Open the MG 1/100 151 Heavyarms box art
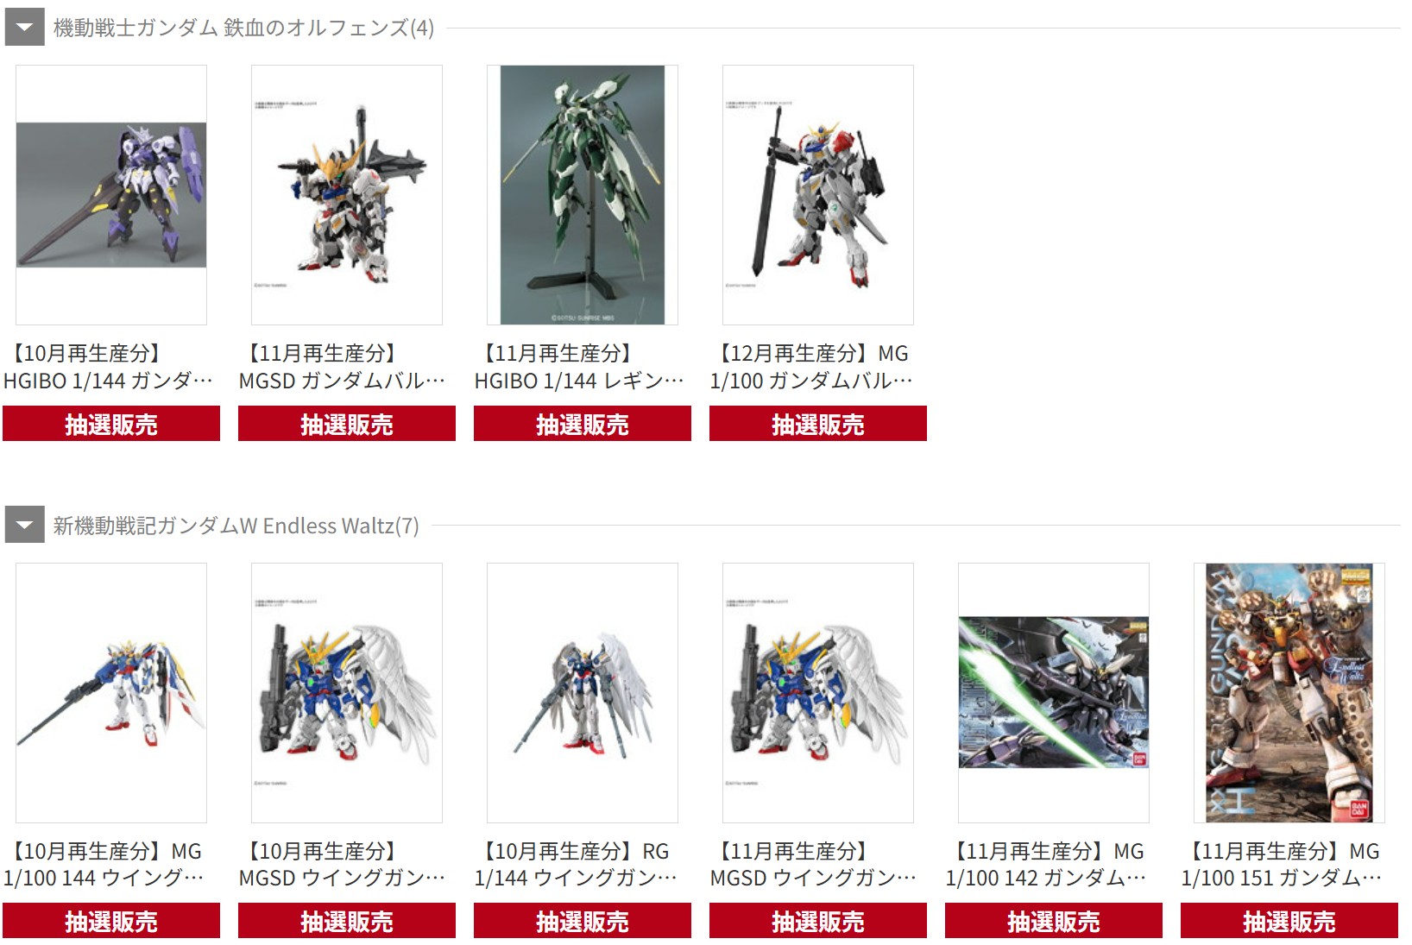Screen dimensions: 1412x945 [x=1289, y=693]
